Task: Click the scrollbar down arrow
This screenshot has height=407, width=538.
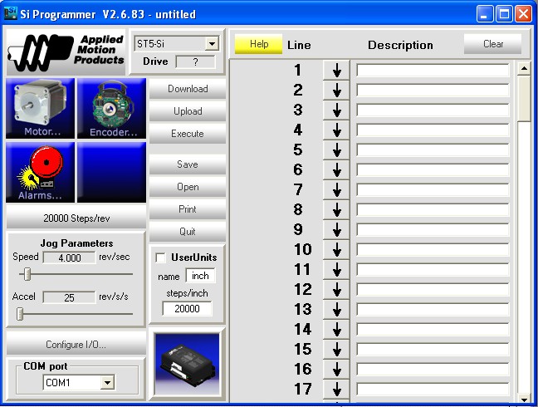Action: 524,399
